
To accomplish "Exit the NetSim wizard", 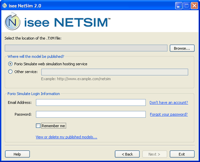I will 182,154.
